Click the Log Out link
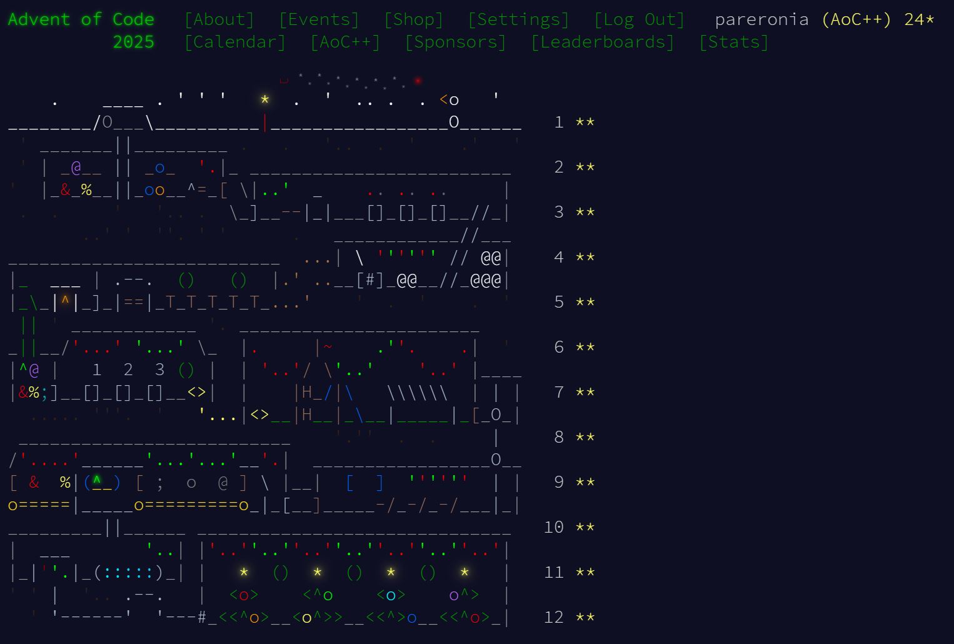This screenshot has height=644, width=954. pos(639,19)
